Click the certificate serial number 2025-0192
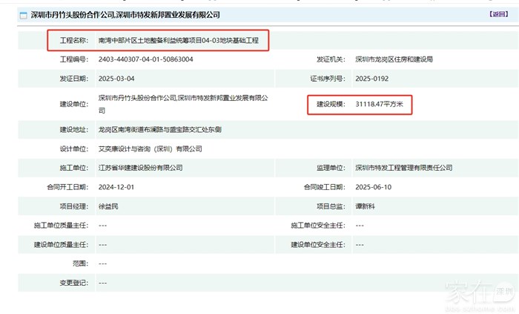The width and height of the screenshot is (519, 314). click(372, 77)
